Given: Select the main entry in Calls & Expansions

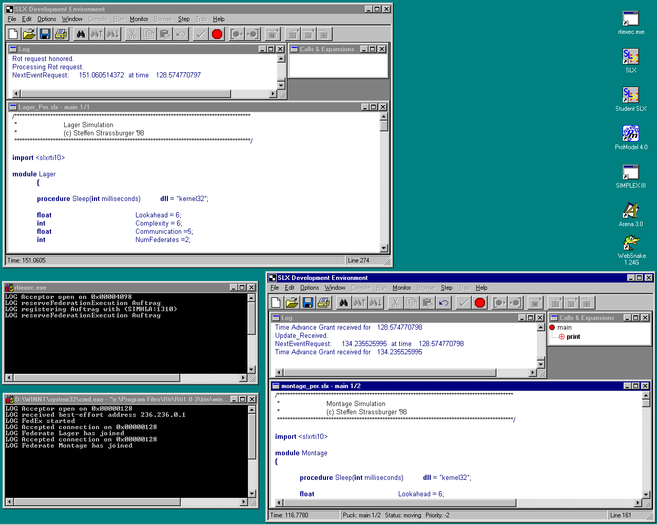Looking at the screenshot, I should [x=564, y=328].
